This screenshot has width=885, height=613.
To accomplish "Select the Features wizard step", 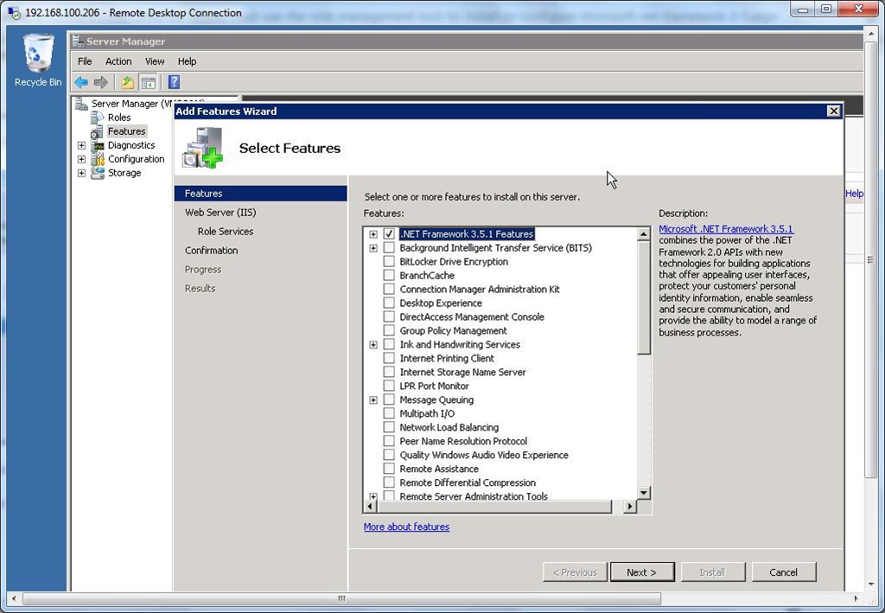I will click(261, 194).
